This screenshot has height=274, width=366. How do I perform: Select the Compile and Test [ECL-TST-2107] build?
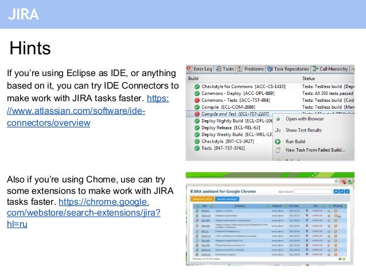[235, 114]
